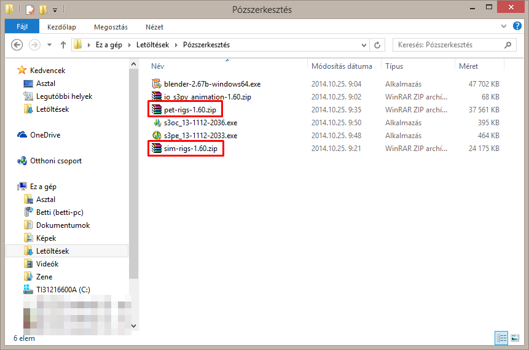This screenshot has height=350, width=529.
Task: Click the navigation pane scroll down arrow
Action: coord(133,325)
